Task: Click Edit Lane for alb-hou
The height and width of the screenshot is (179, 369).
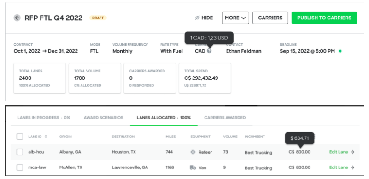Action: click(339, 152)
